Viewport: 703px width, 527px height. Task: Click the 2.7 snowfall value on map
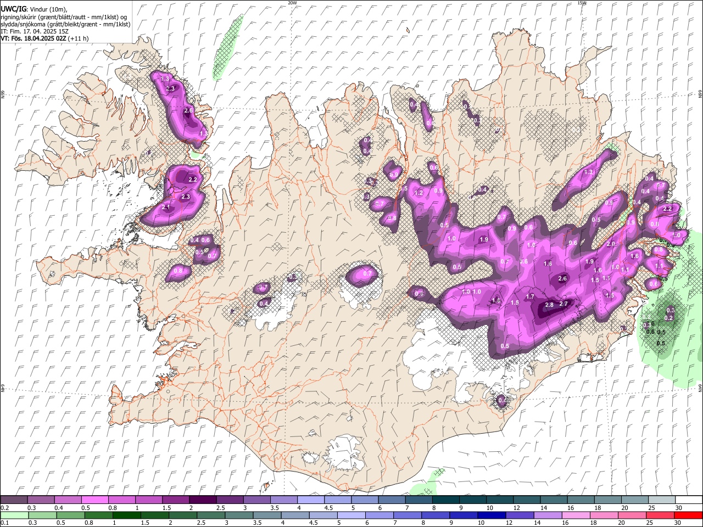click(563, 304)
